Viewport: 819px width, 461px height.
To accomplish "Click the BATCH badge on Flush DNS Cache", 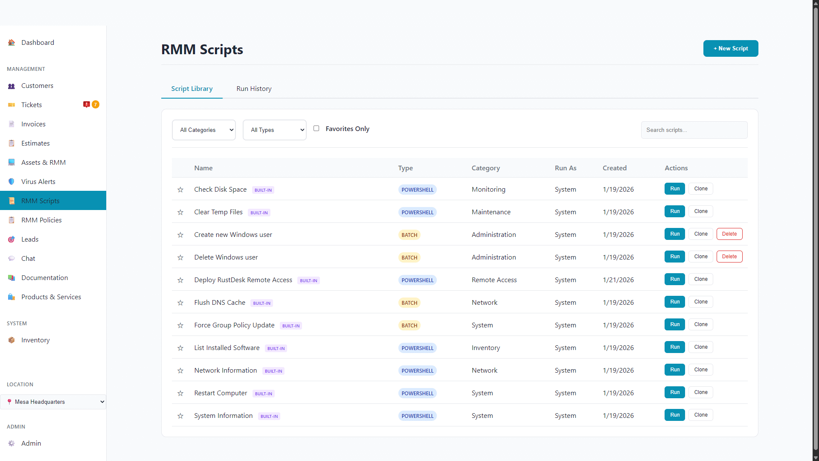I will (409, 303).
